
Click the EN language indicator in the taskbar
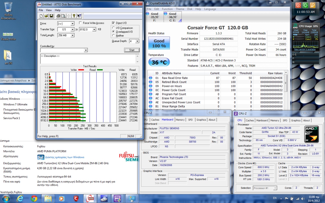click(275, 198)
